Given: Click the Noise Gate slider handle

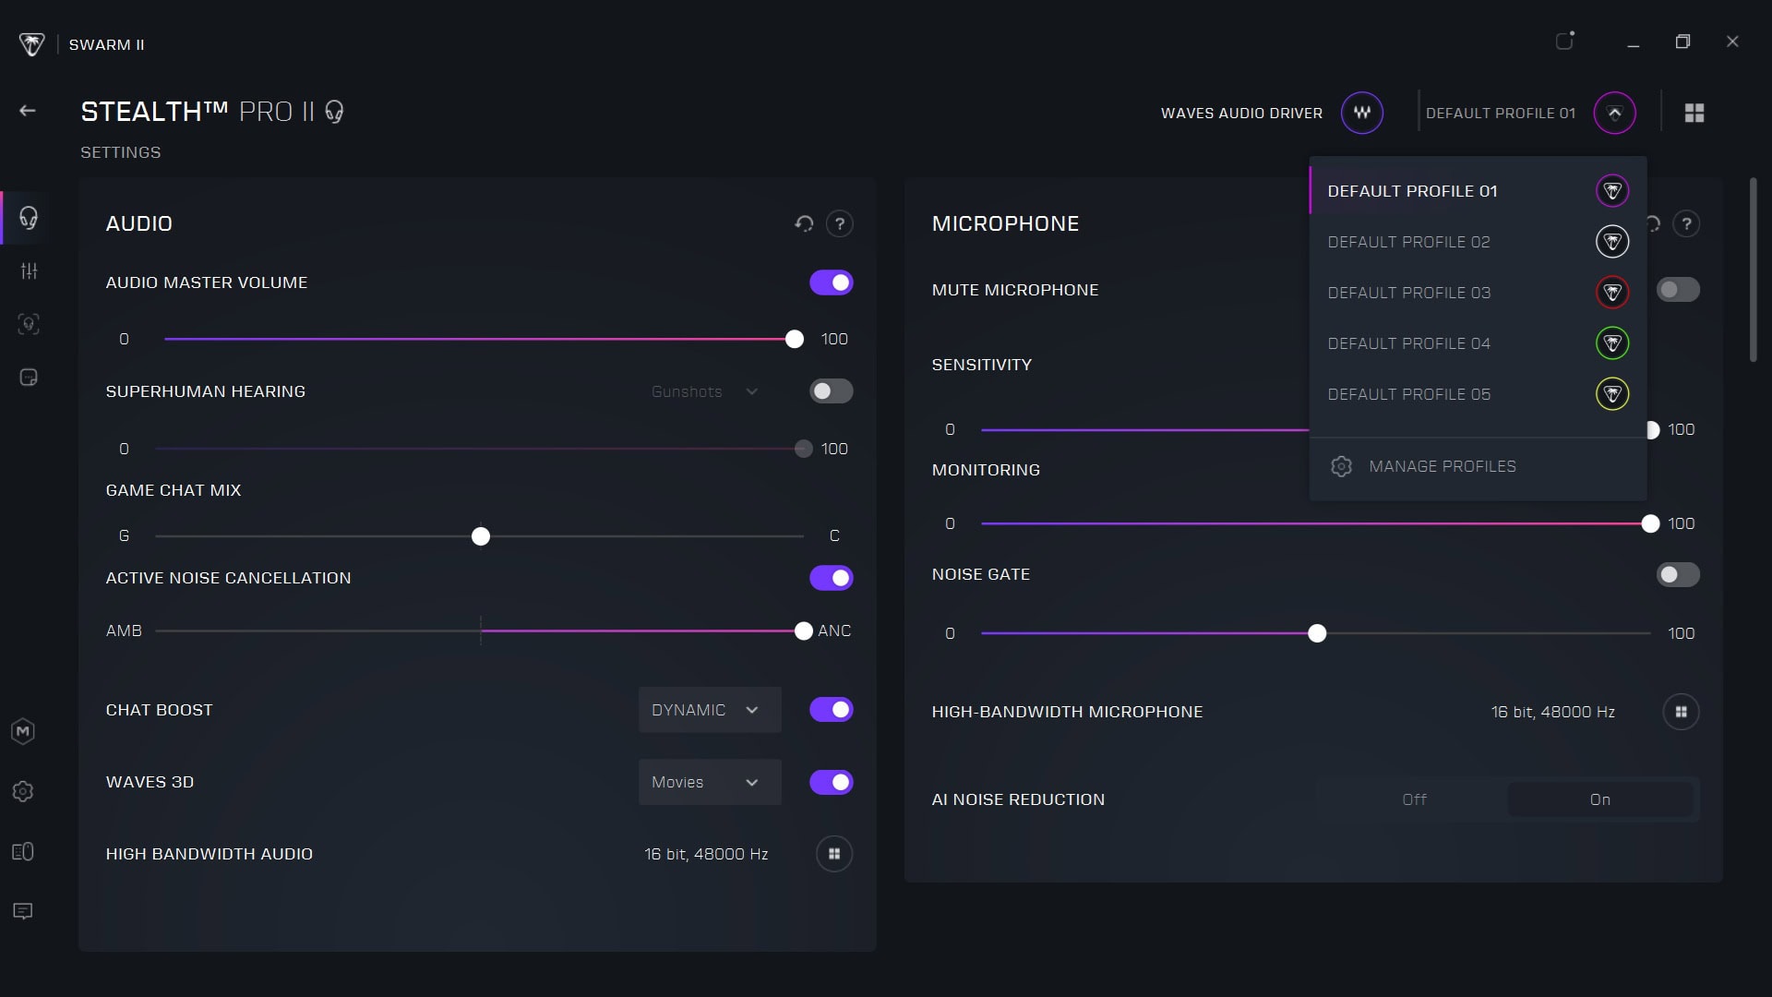Looking at the screenshot, I should click(1317, 633).
